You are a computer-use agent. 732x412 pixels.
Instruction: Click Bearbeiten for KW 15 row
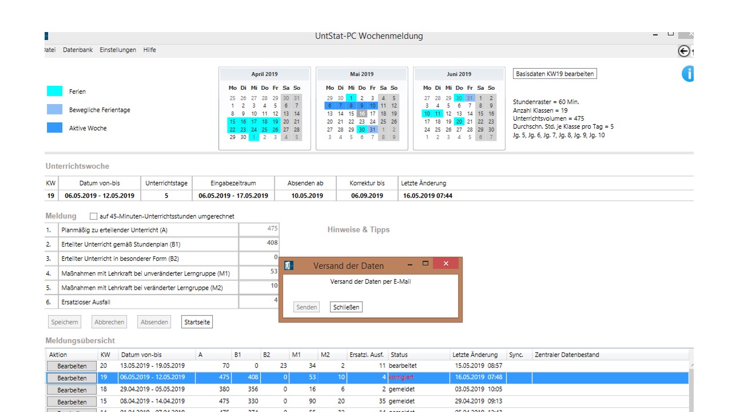(72, 402)
